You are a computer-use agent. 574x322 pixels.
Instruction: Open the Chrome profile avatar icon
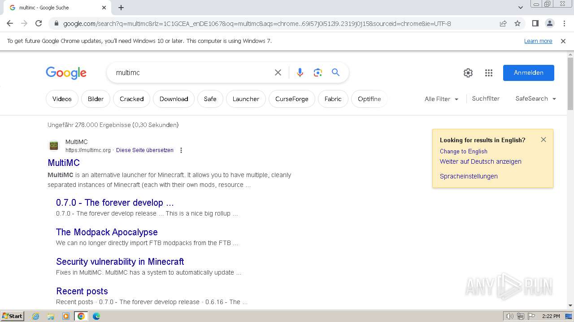(549, 23)
